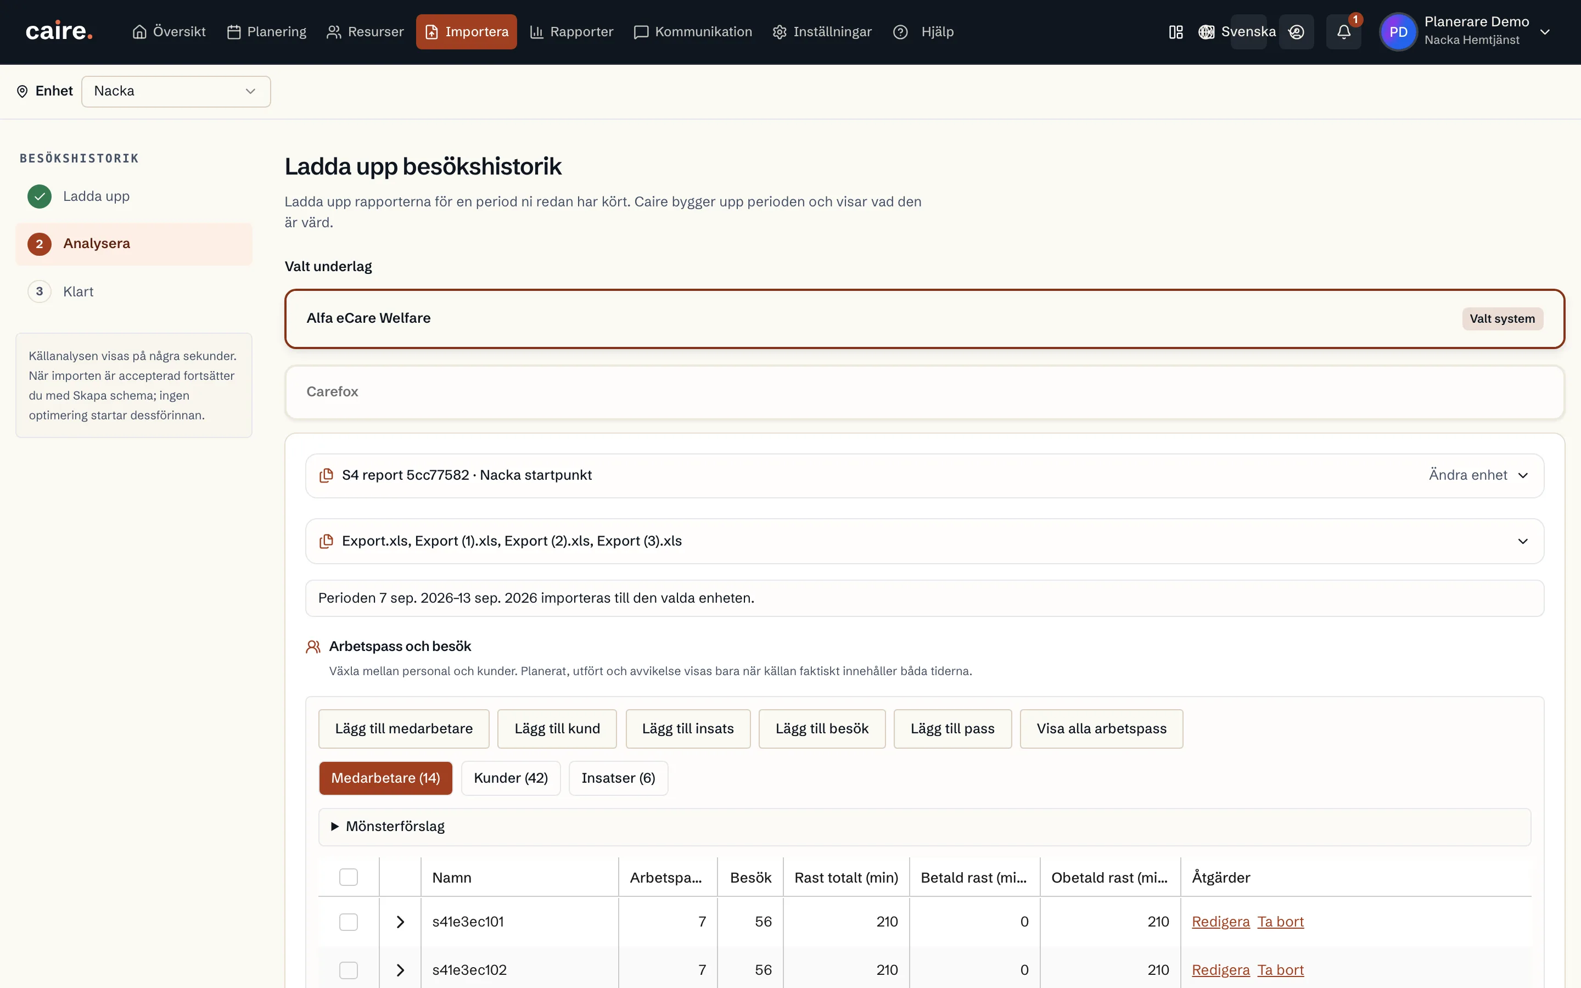The image size is (1581, 988).
Task: Go to the Klart step
Action: (x=133, y=291)
